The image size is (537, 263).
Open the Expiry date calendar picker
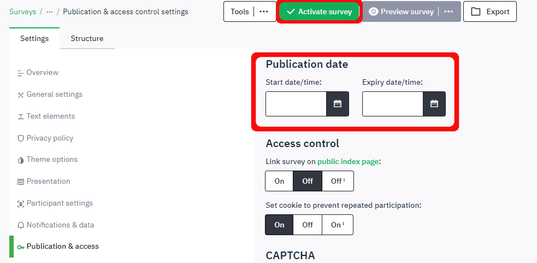point(434,104)
